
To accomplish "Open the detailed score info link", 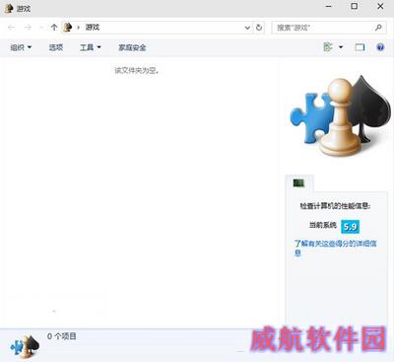I will (335, 248).
